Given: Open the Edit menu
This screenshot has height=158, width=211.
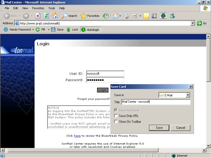Looking at the screenshot, I should 16,8.
